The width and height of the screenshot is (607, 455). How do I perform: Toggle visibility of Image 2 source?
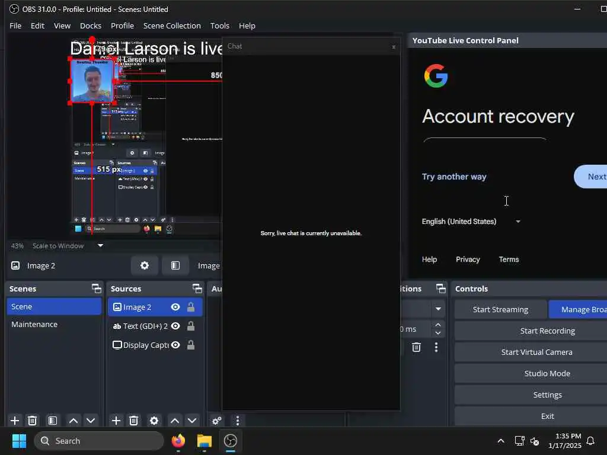click(x=175, y=307)
